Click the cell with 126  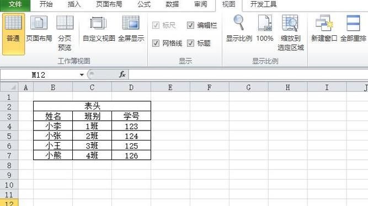point(131,155)
